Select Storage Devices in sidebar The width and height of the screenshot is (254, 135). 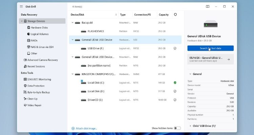pyautogui.click(x=42, y=21)
